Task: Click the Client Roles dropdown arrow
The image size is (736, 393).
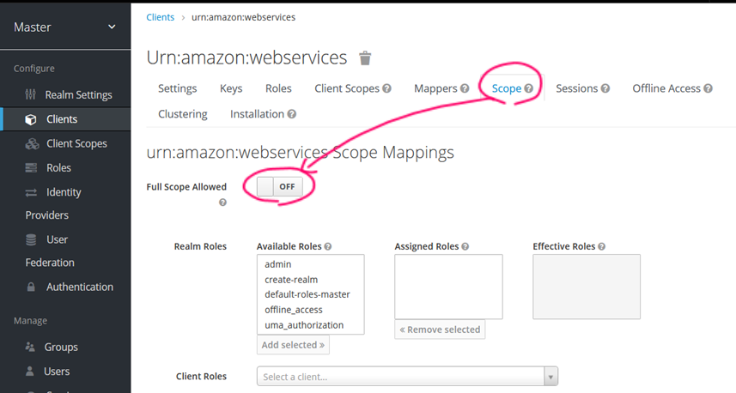Action: click(550, 377)
